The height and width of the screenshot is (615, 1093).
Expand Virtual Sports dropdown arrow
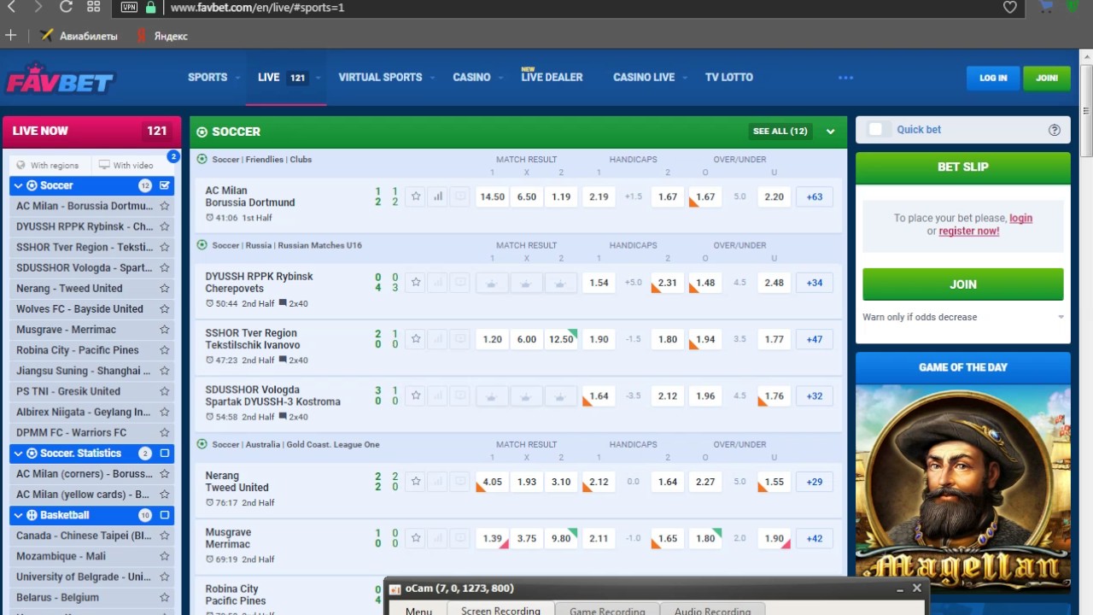tap(432, 78)
